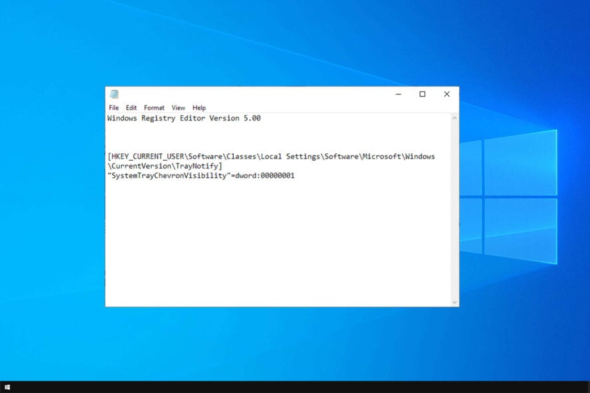Viewport: 590px width, 393px height.
Task: Click the scrollbar down arrow
Action: pyautogui.click(x=455, y=302)
